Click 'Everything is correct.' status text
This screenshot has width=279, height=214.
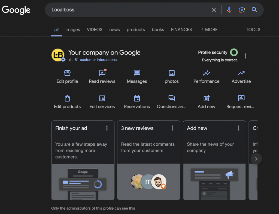pos(220,60)
